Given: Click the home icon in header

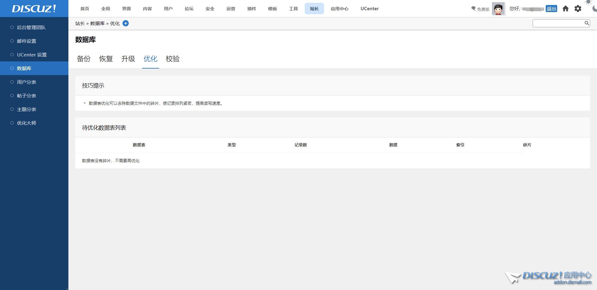Looking at the screenshot, I should [x=566, y=9].
